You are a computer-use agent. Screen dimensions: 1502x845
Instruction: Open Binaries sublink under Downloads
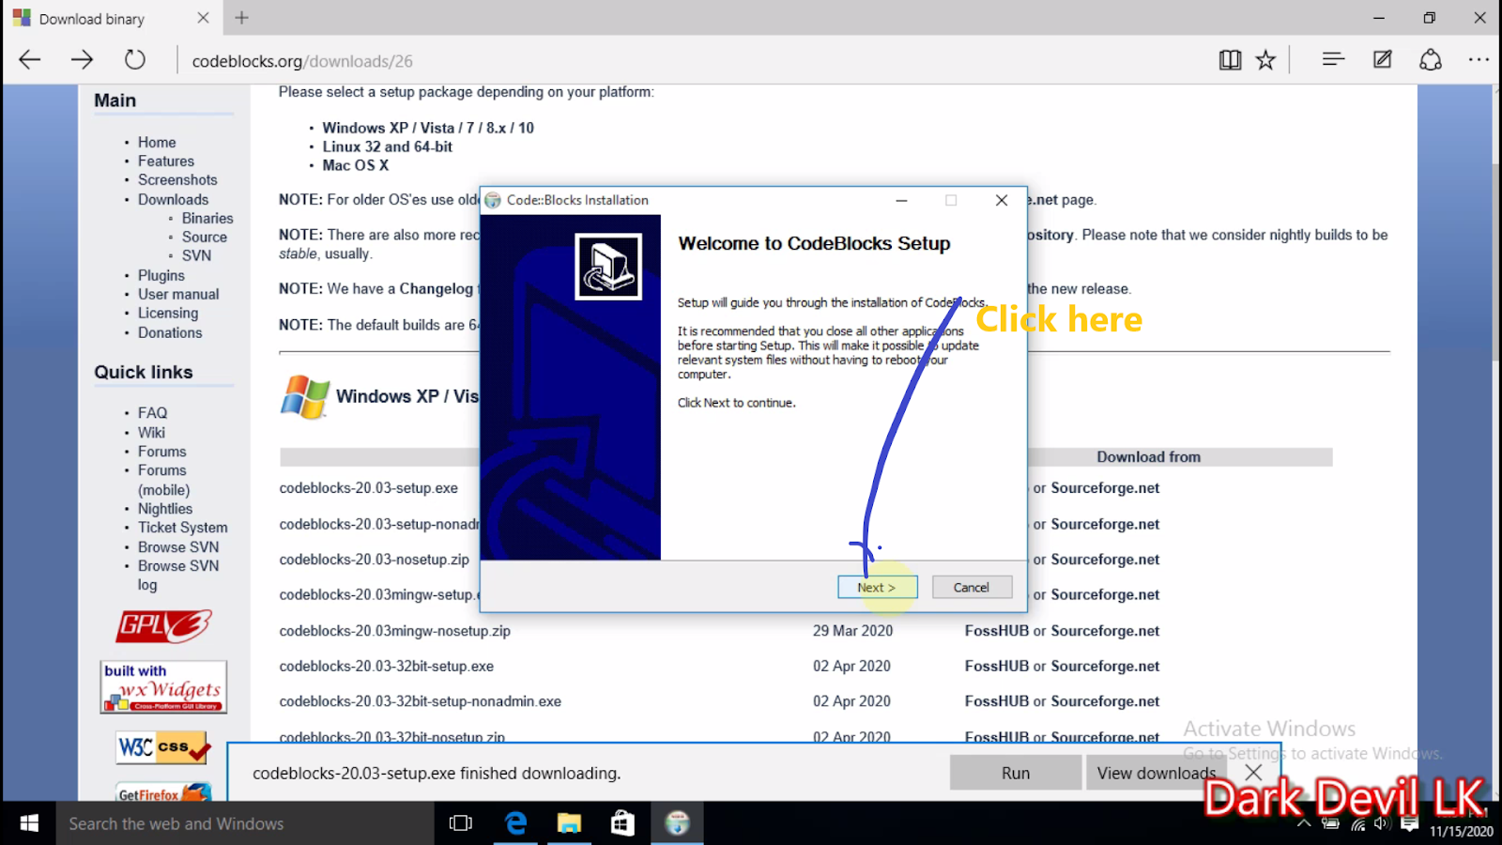coord(207,218)
